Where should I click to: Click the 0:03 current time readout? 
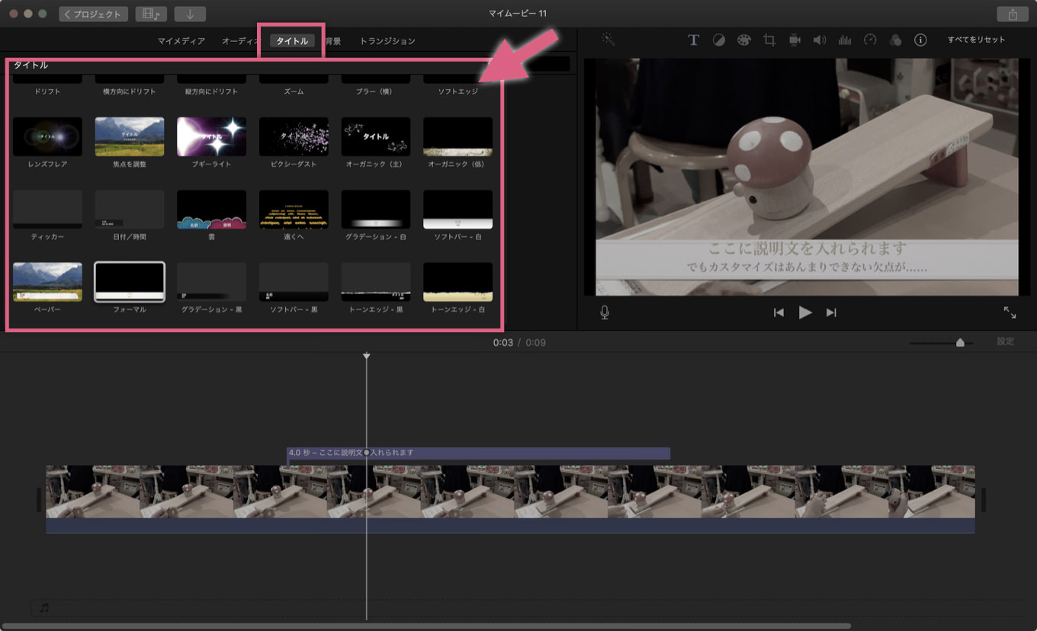(x=502, y=342)
